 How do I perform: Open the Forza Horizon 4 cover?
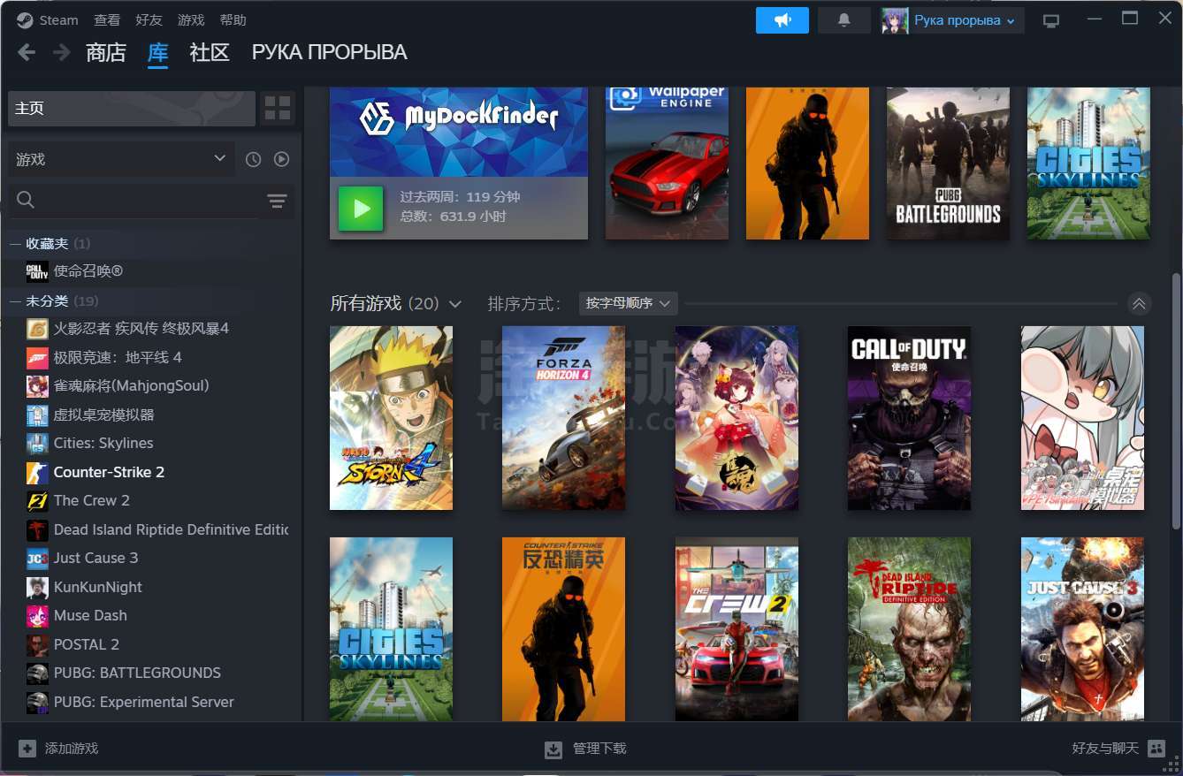[563, 418]
